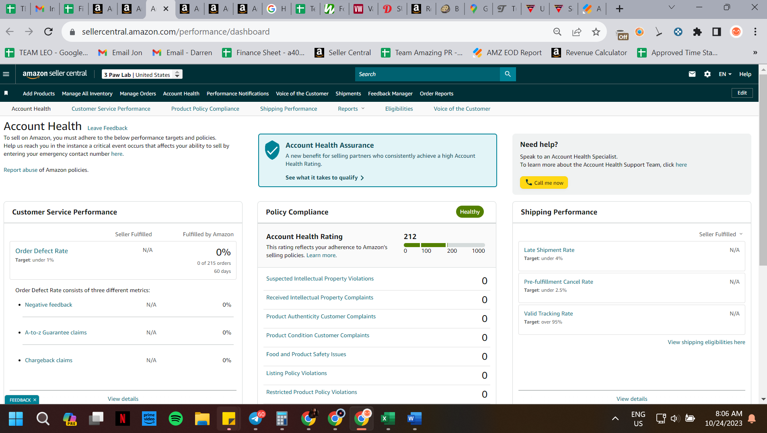Click See what it takes to qualify

coord(325,177)
